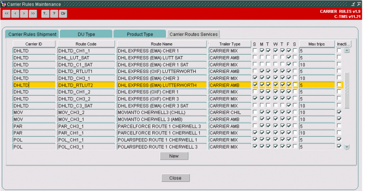Screen dimensions: 365x191
Task: Click the Route Code column header
Action: [86, 44]
